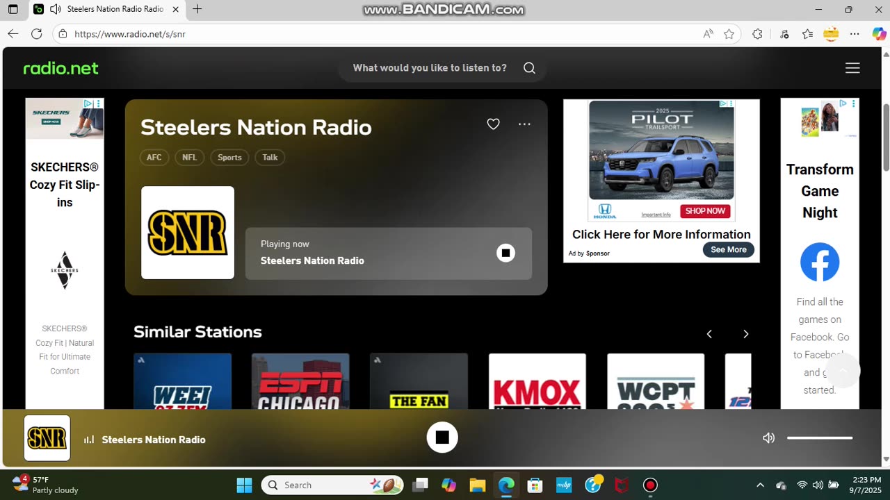890x500 pixels.
Task: Open the WEEI similar station
Action: tap(182, 381)
